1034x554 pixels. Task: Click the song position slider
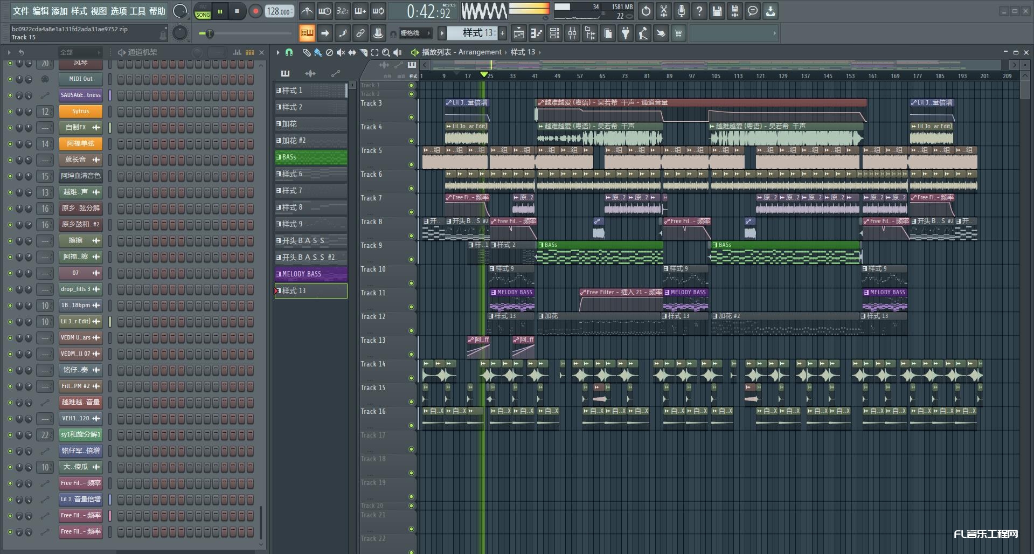click(x=244, y=33)
